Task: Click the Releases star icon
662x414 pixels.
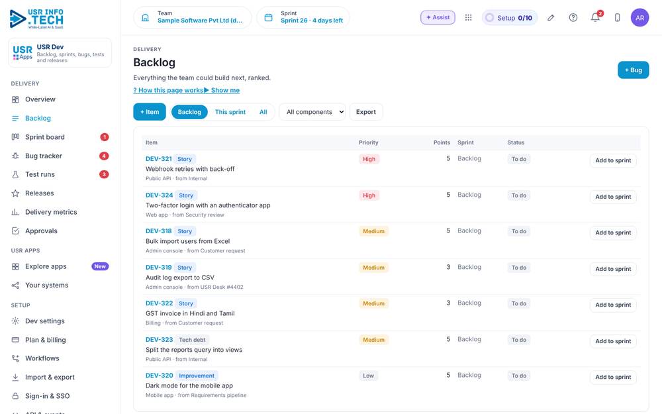Action: point(15,193)
